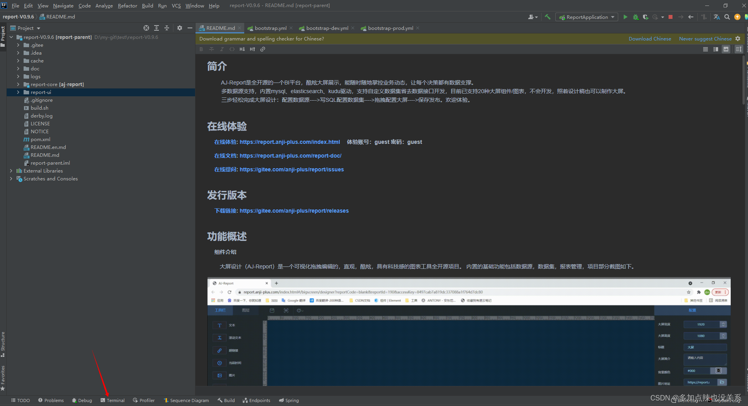Open Profile run options dropdown arrow
Screen dimensions: 748x406
click(x=663, y=17)
